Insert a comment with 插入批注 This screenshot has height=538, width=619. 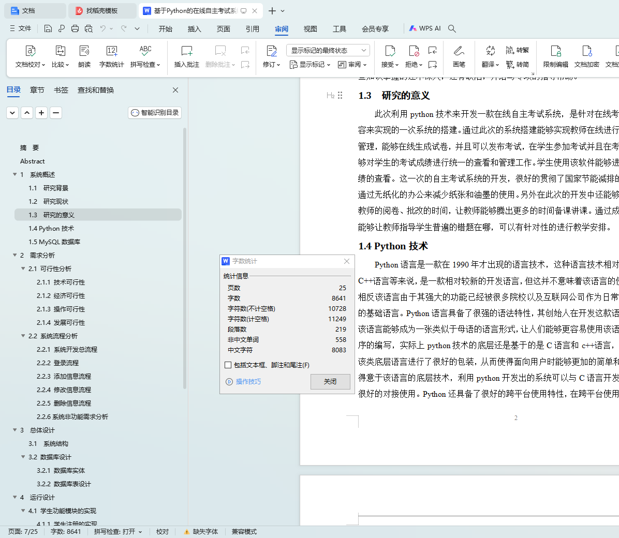point(187,56)
